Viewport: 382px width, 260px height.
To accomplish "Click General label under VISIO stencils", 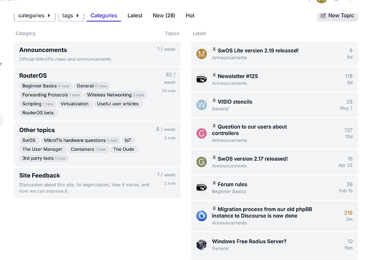I will 220,109.
